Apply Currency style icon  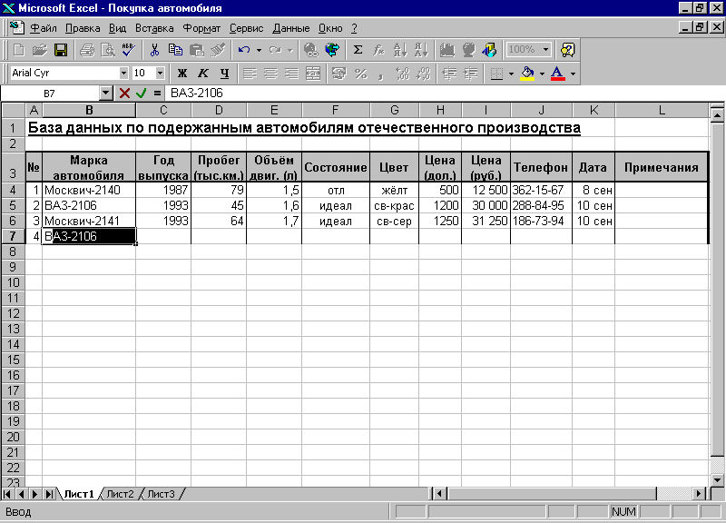(339, 74)
